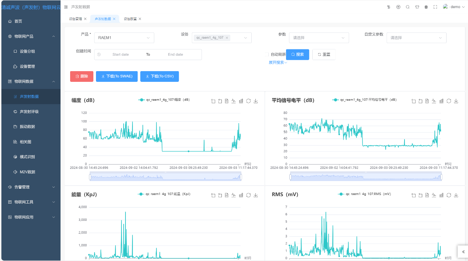The height and width of the screenshot is (261, 468).
Task: Click the header search magnifier icon
Action: click(x=407, y=7)
